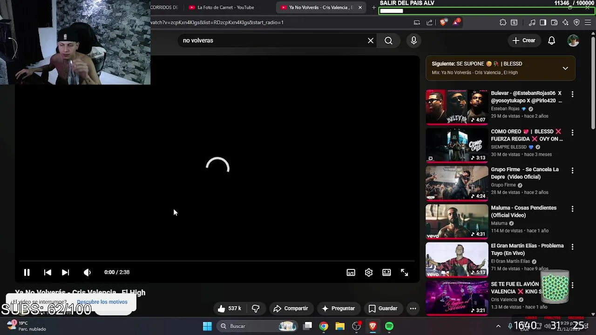Image resolution: width=596 pixels, height=335 pixels.
Task: Open the Windows Start menu
Action: click(x=207, y=326)
